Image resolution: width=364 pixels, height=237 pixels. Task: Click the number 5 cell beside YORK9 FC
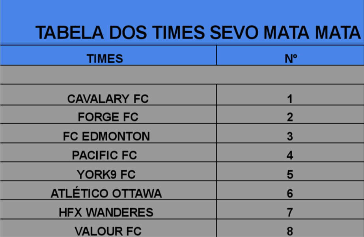290,174
